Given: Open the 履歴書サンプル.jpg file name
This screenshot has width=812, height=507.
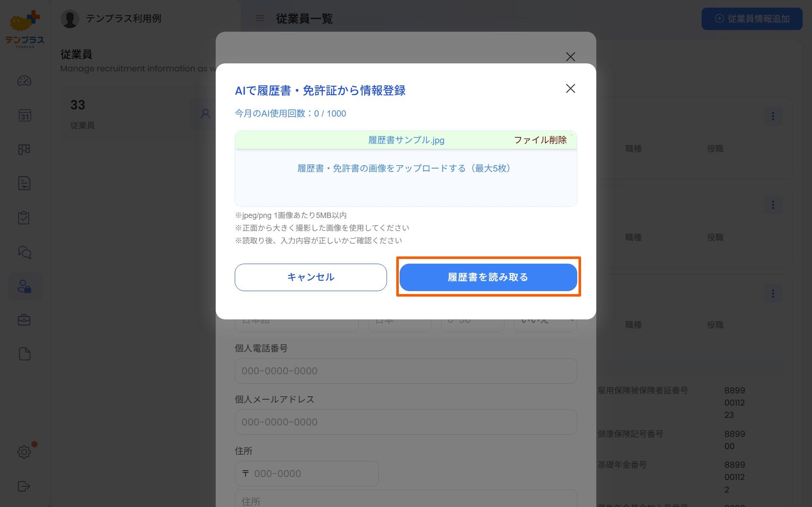Looking at the screenshot, I should pos(406,140).
